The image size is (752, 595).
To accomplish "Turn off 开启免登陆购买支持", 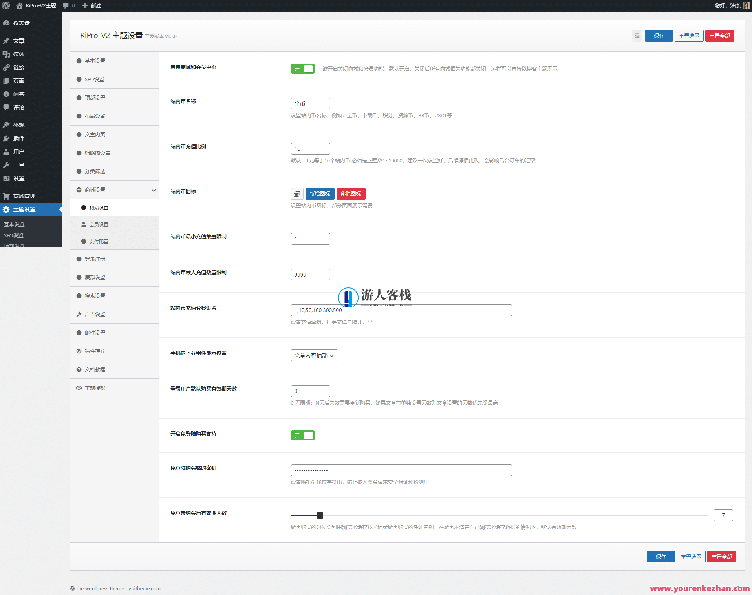I will 302,435.
